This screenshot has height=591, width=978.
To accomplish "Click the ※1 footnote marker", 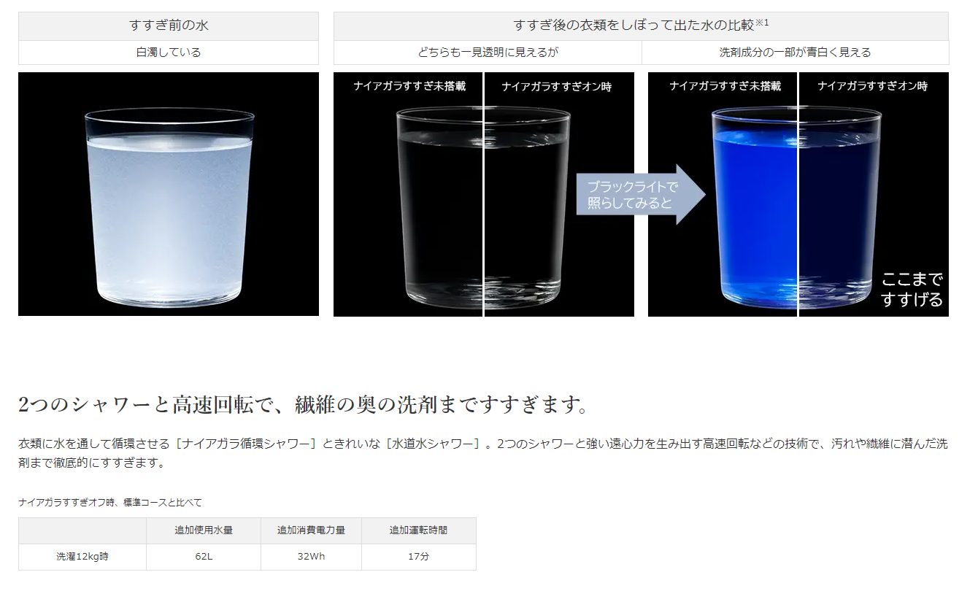I will (x=762, y=23).
